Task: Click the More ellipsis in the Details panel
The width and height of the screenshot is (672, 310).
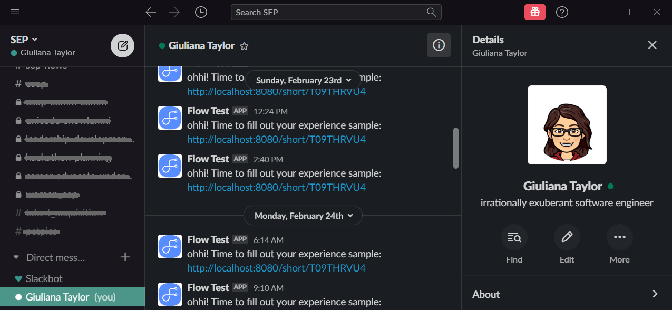Action: [x=619, y=237]
